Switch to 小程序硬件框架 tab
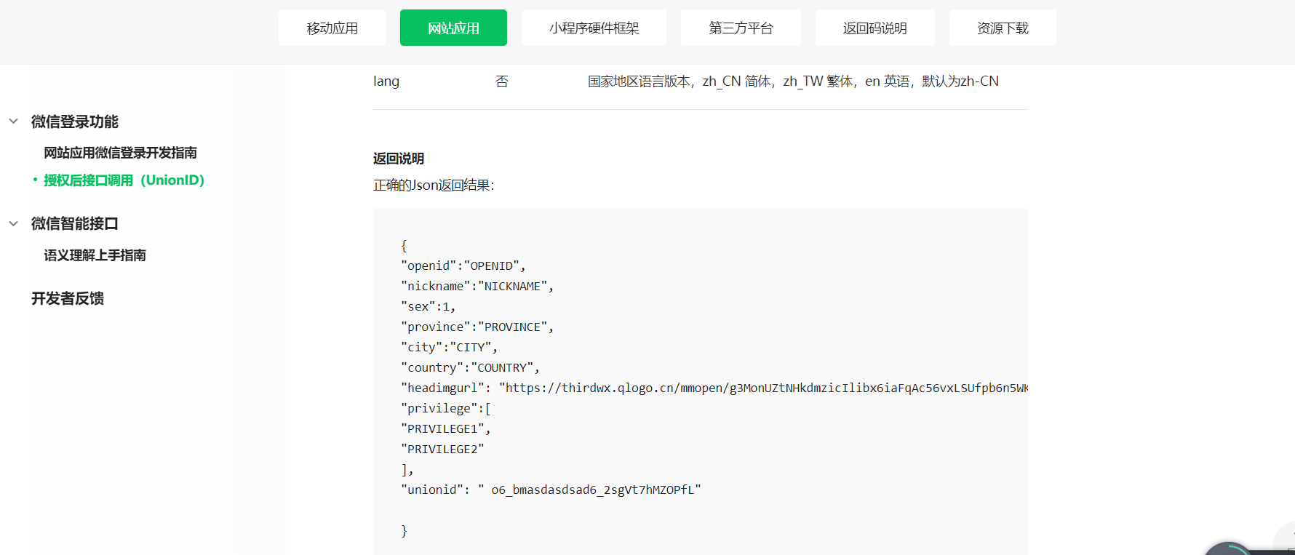This screenshot has height=555, width=1295. pos(594,28)
